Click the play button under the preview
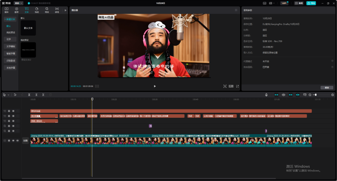The width and height of the screenshot is (337, 181). (x=155, y=86)
